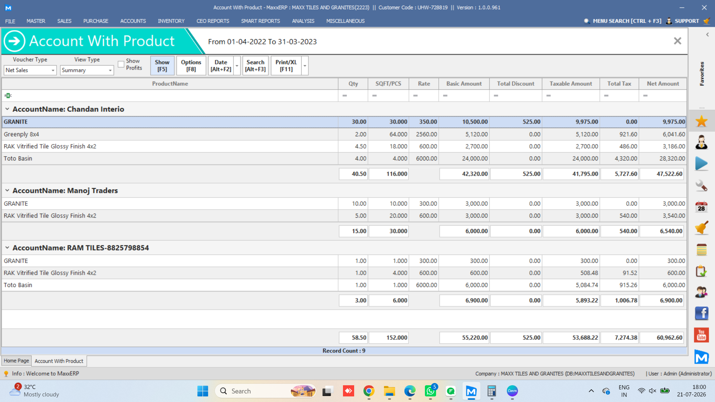Viewport: 715px width, 402px height.
Task: Show hidden system tray icons
Action: 591,391
